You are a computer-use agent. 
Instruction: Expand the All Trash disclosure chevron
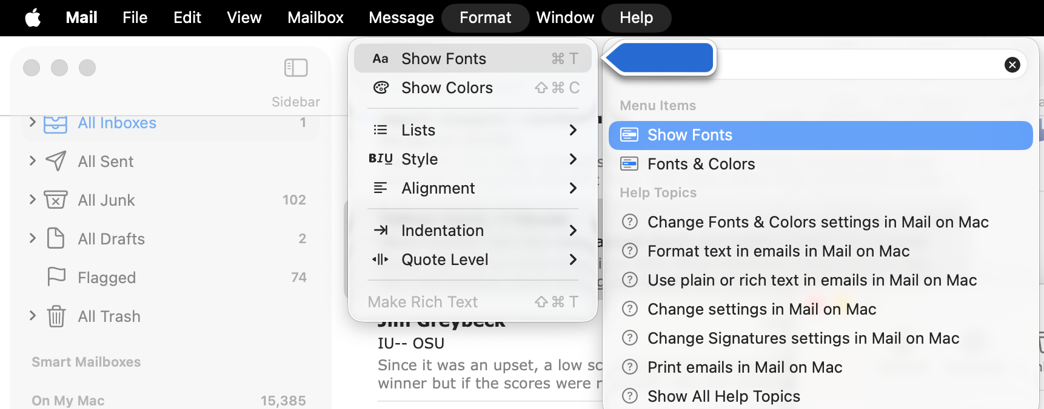[33, 316]
